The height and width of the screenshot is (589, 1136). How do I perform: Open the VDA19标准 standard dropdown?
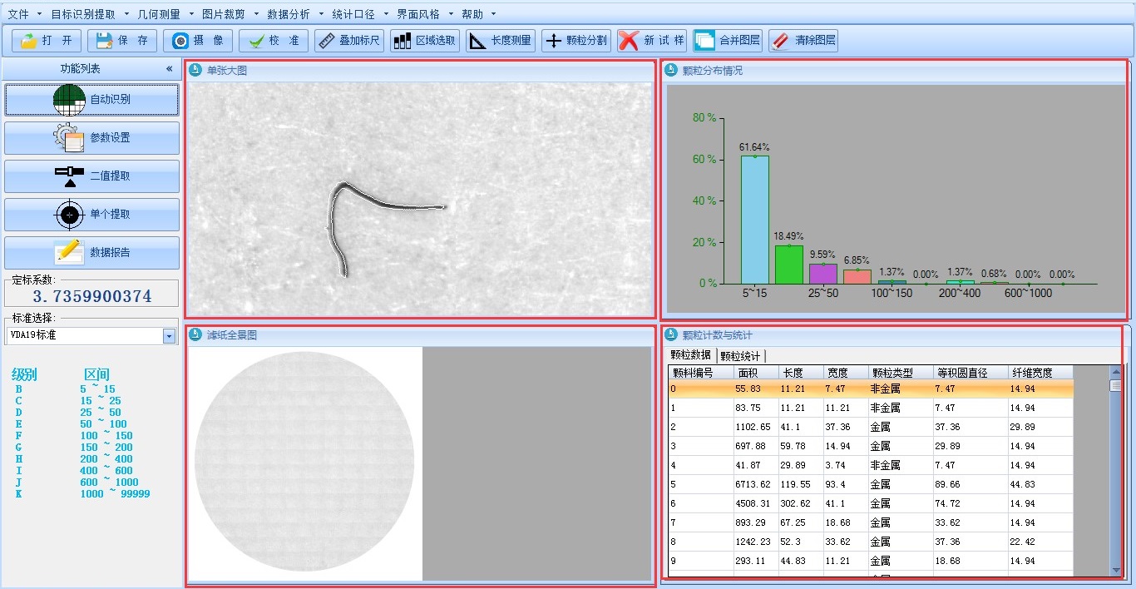click(x=170, y=336)
